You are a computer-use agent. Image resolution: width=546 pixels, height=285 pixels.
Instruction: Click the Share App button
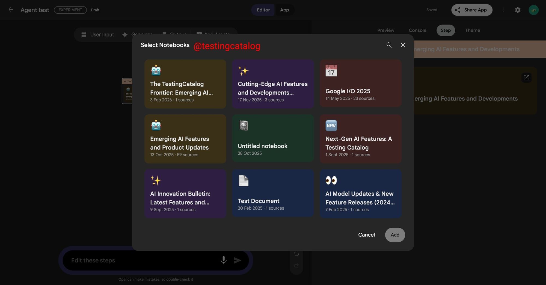[472, 10]
